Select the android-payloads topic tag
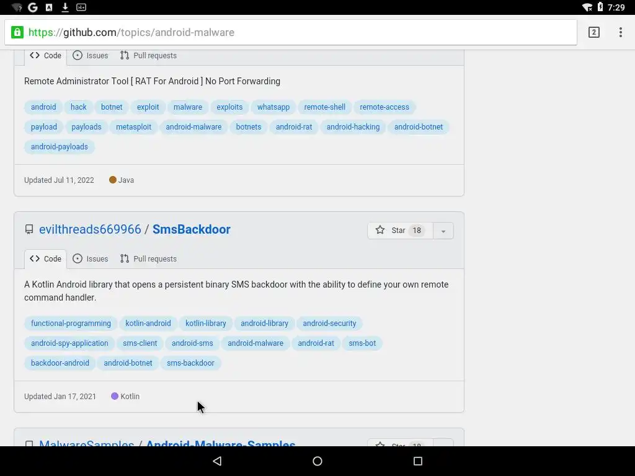 click(60, 146)
